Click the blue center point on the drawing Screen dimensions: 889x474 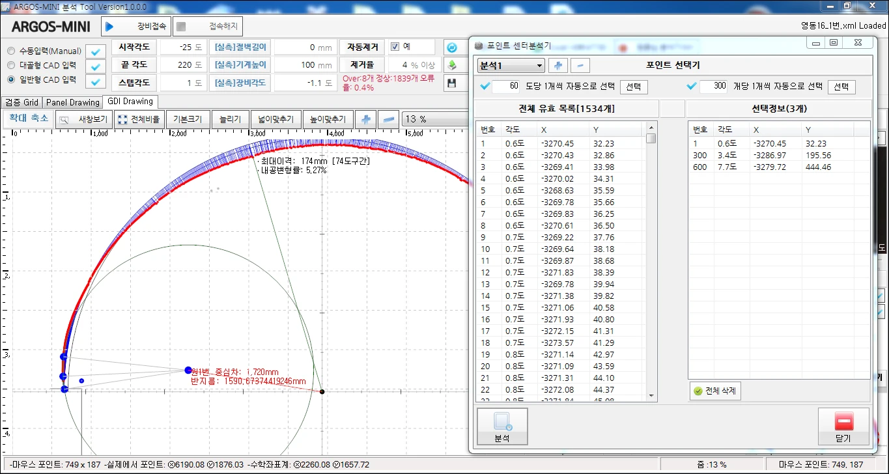click(x=188, y=370)
